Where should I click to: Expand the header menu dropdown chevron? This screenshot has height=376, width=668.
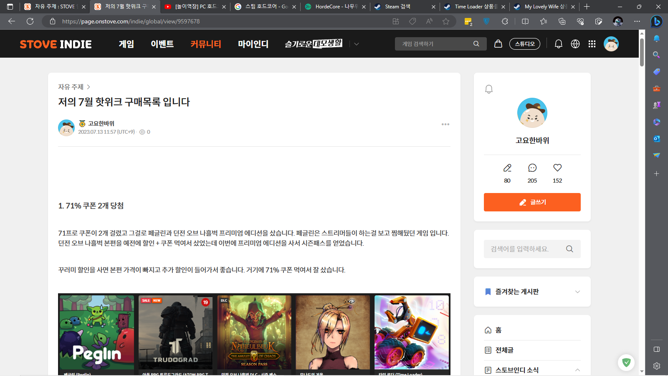tap(357, 44)
